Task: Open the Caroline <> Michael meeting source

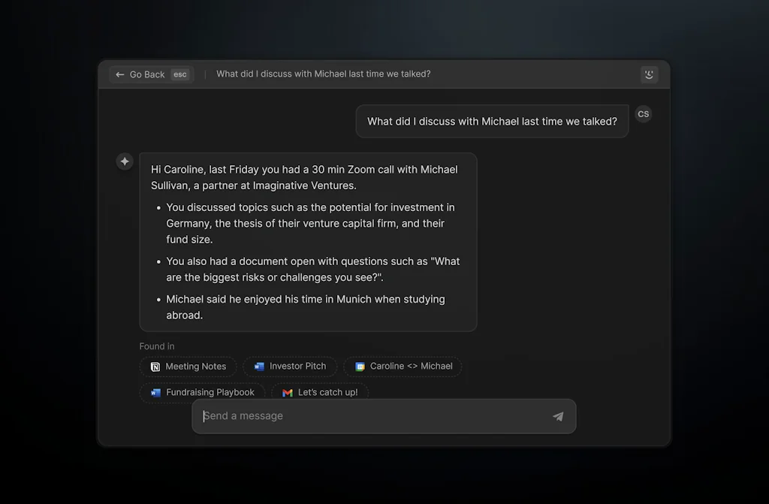Action: pos(403,367)
